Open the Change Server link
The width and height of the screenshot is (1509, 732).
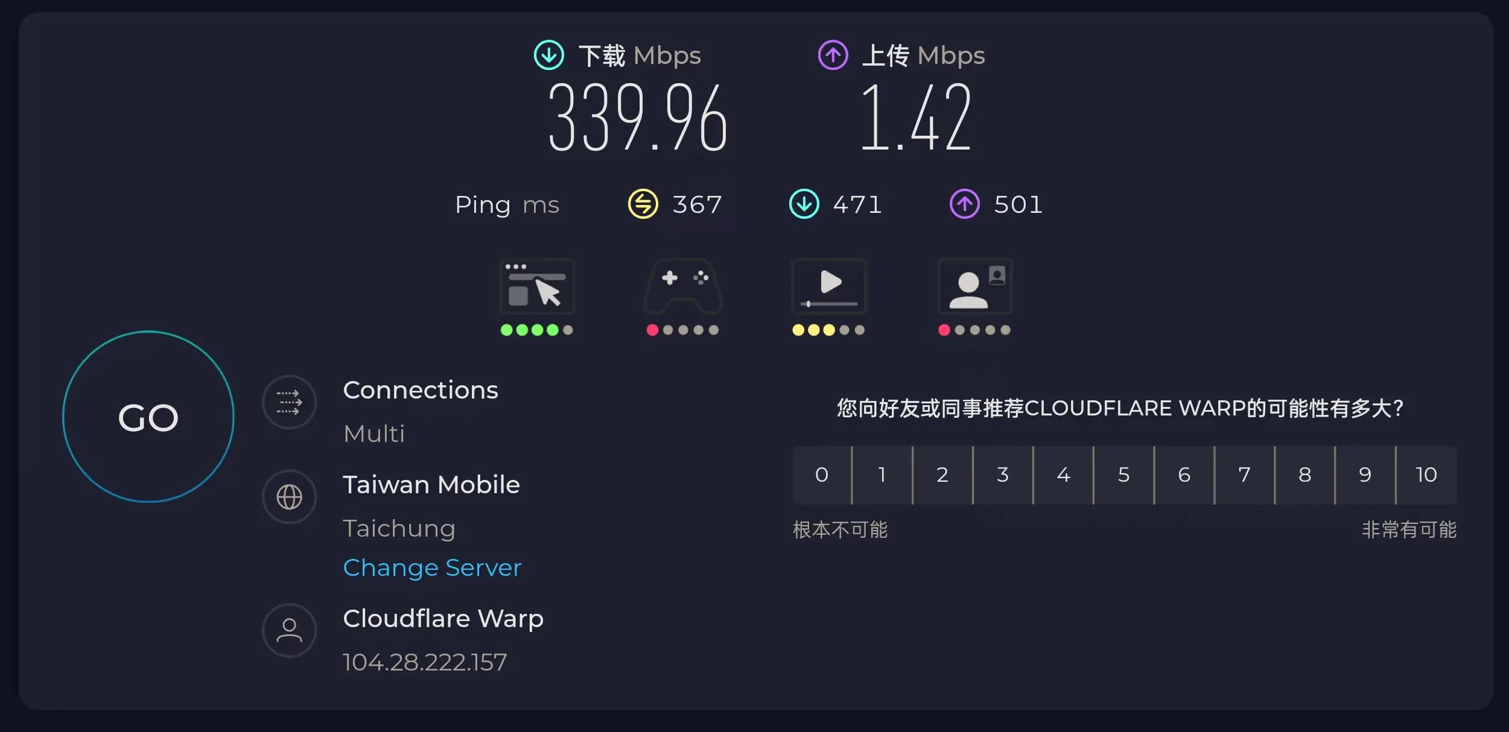pos(432,567)
